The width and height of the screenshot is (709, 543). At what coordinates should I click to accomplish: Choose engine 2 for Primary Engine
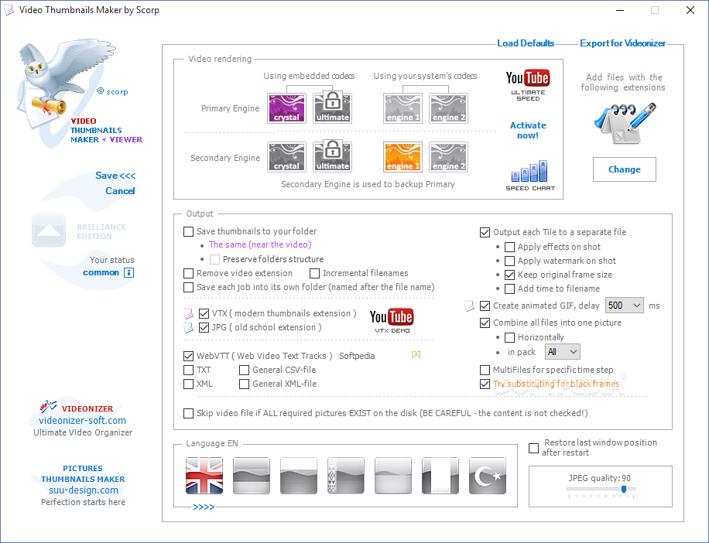tap(448, 108)
